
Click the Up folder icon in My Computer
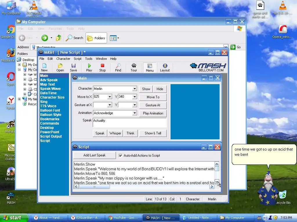59,38
